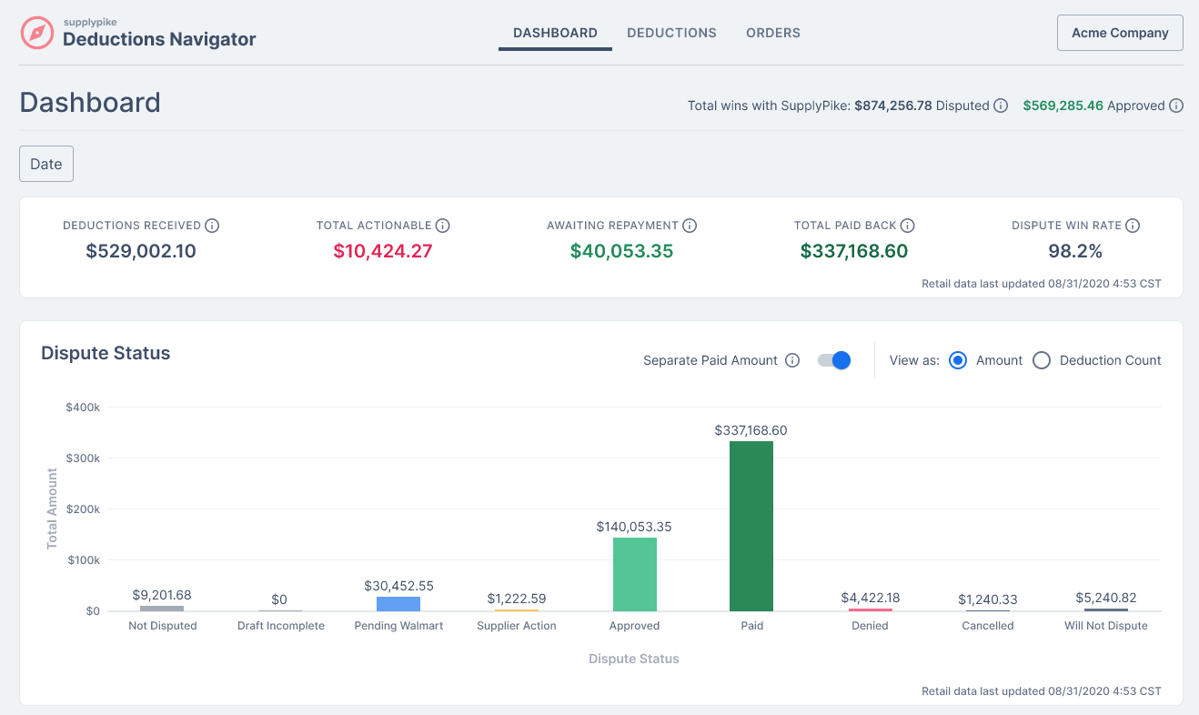
Task: Click the $1,222.59 Supplier Action amount
Action: pyautogui.click(x=517, y=599)
